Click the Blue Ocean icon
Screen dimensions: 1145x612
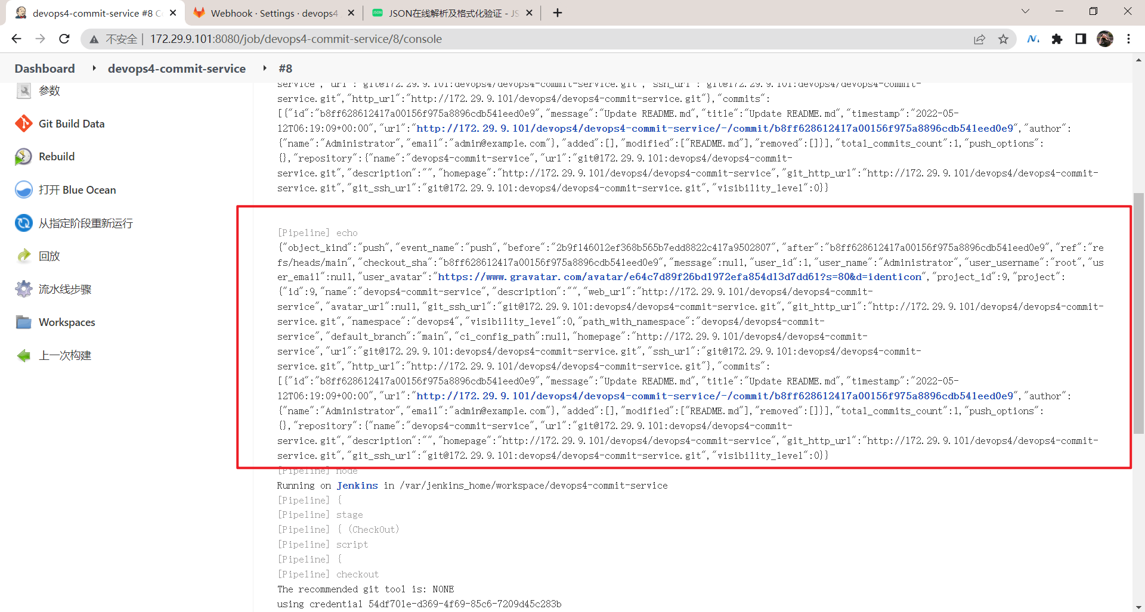(x=24, y=189)
